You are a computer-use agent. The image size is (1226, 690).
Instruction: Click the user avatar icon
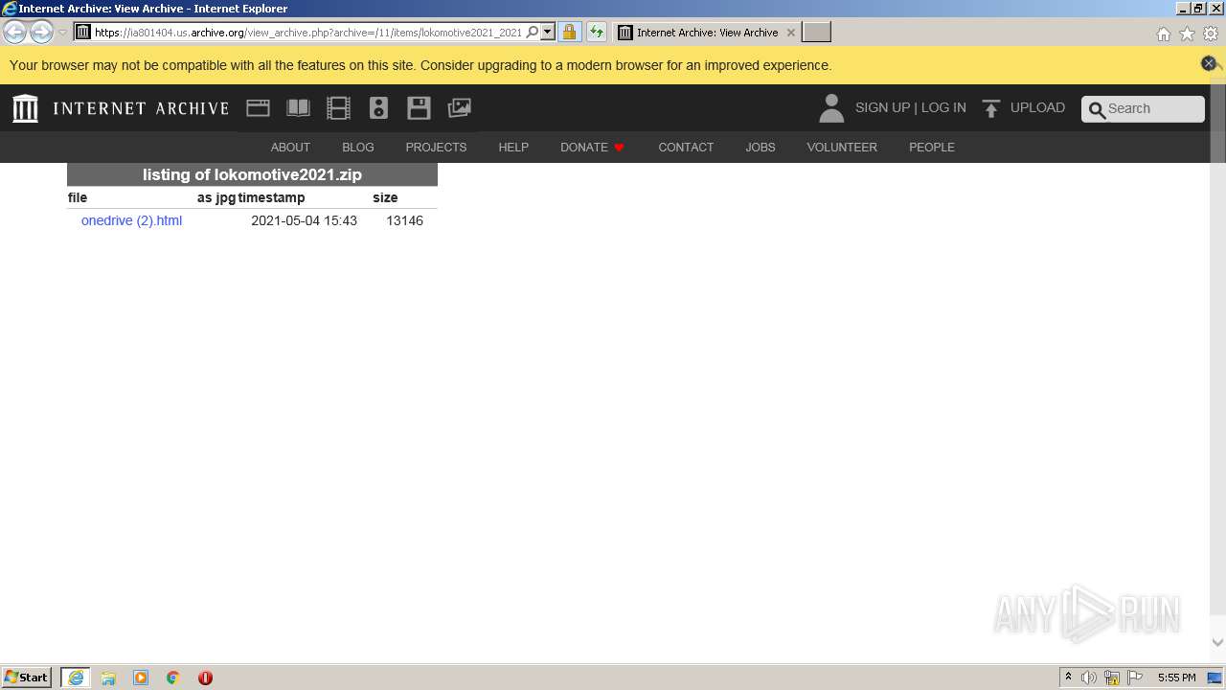tap(831, 108)
